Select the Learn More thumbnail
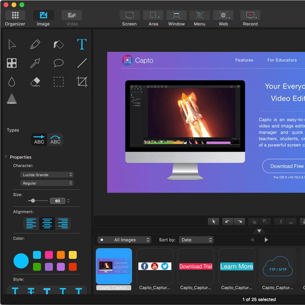Viewport: 305px width, 305px height. click(x=237, y=266)
